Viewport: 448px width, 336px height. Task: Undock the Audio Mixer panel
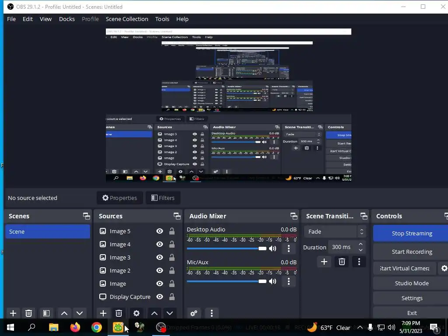click(294, 216)
